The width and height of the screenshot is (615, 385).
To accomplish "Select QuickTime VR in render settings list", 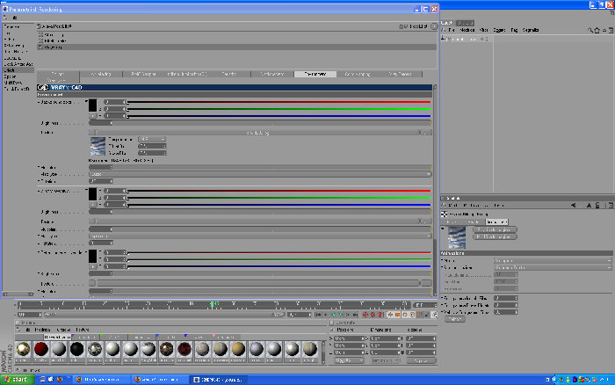I will [x=16, y=89].
